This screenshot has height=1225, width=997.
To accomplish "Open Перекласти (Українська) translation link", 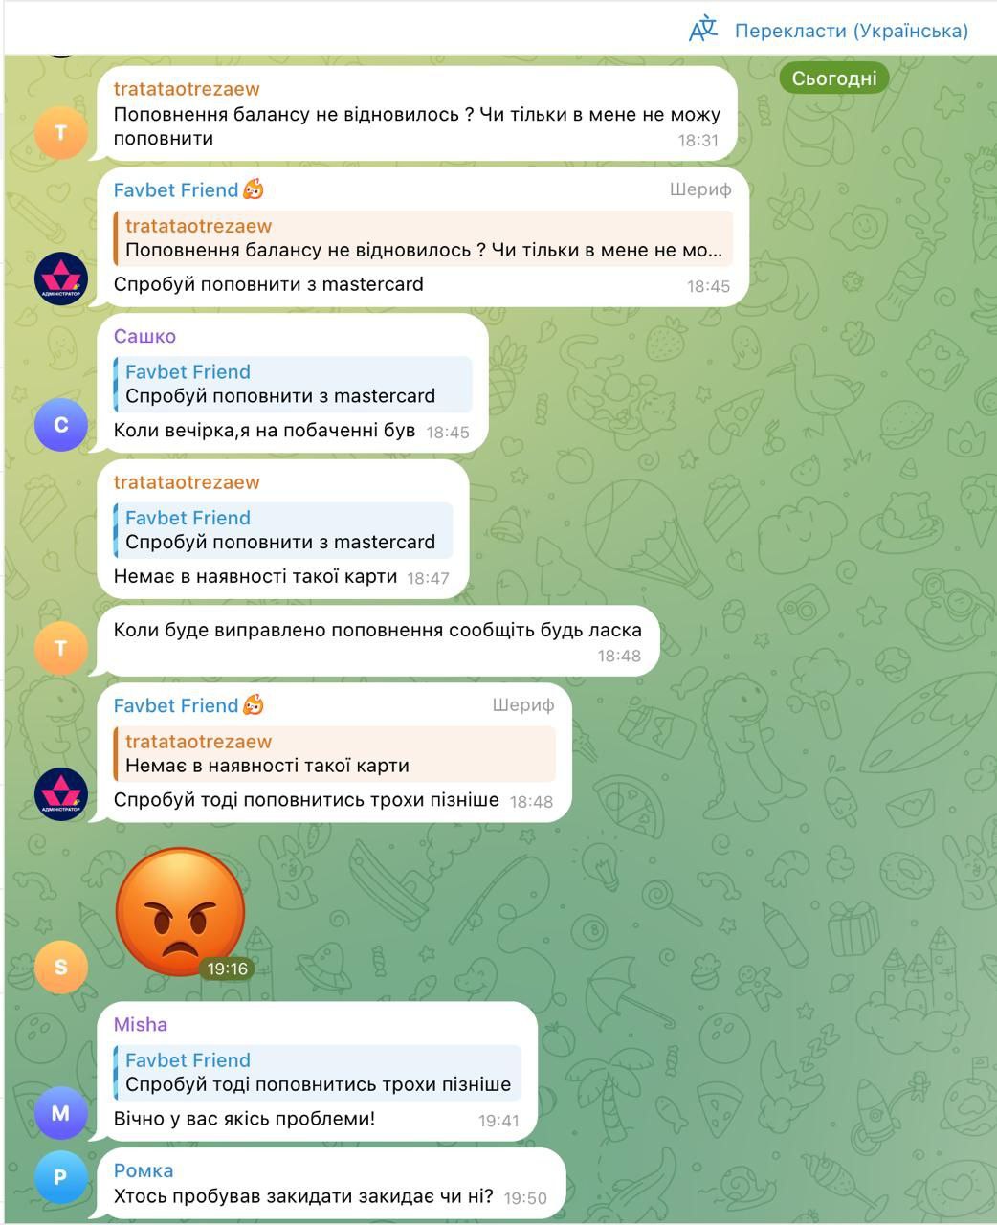I will pyautogui.click(x=851, y=31).
